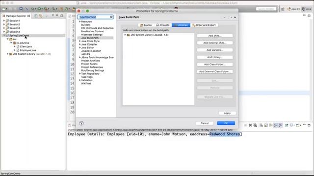Click the Run External Tools icon
This screenshot has width=314, height=176.
[46, 9]
